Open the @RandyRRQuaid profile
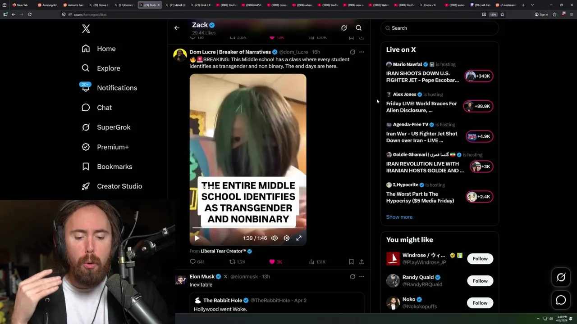 422,284
